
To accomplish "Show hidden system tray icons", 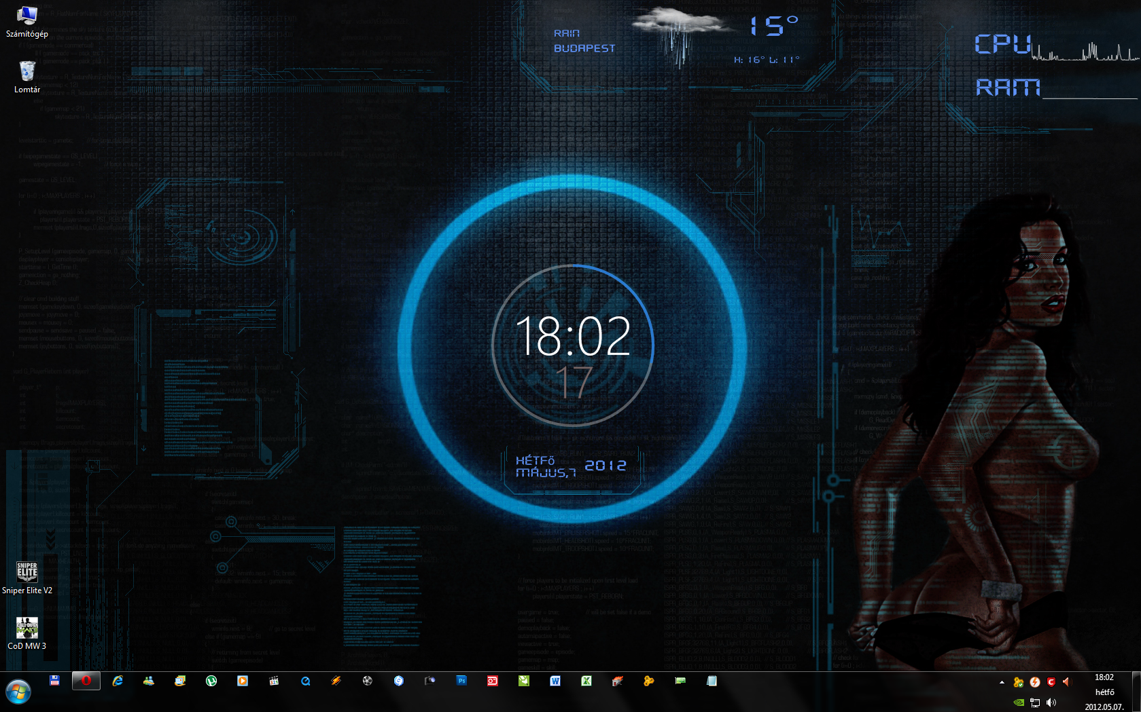I will tap(1002, 682).
